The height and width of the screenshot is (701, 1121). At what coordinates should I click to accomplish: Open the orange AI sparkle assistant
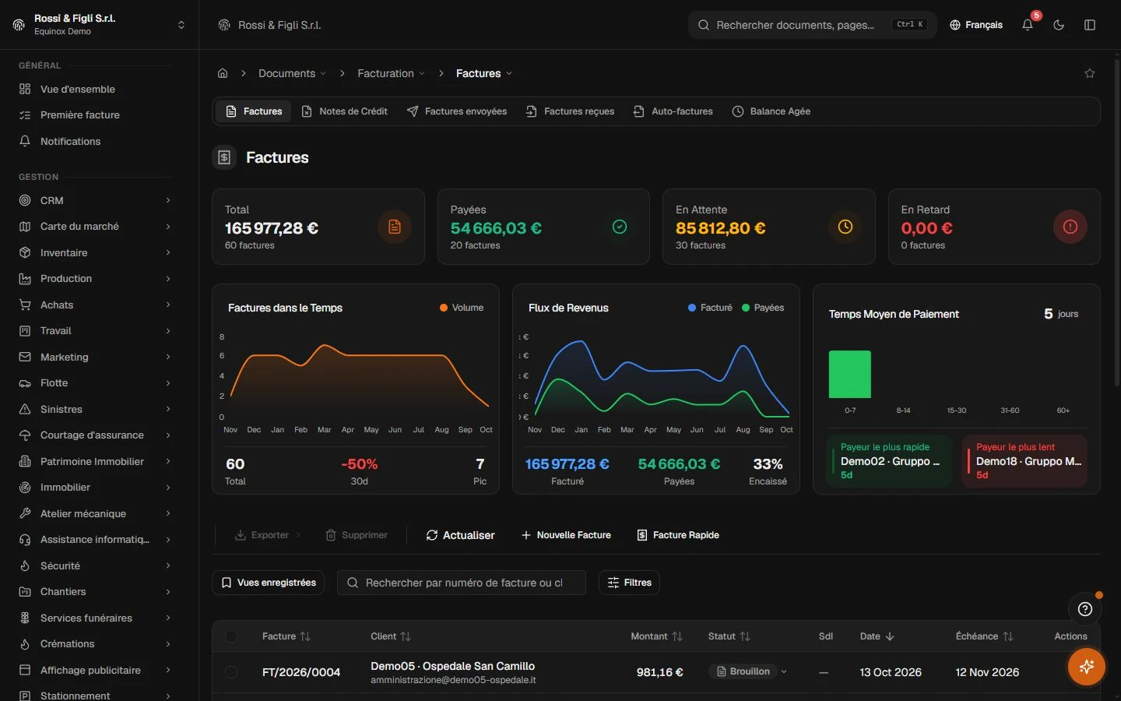click(1087, 667)
